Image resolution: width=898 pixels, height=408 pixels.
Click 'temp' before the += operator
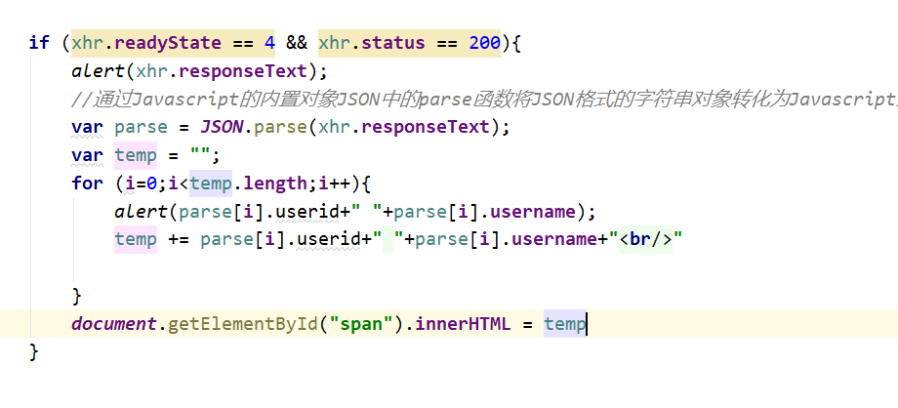[x=136, y=239]
